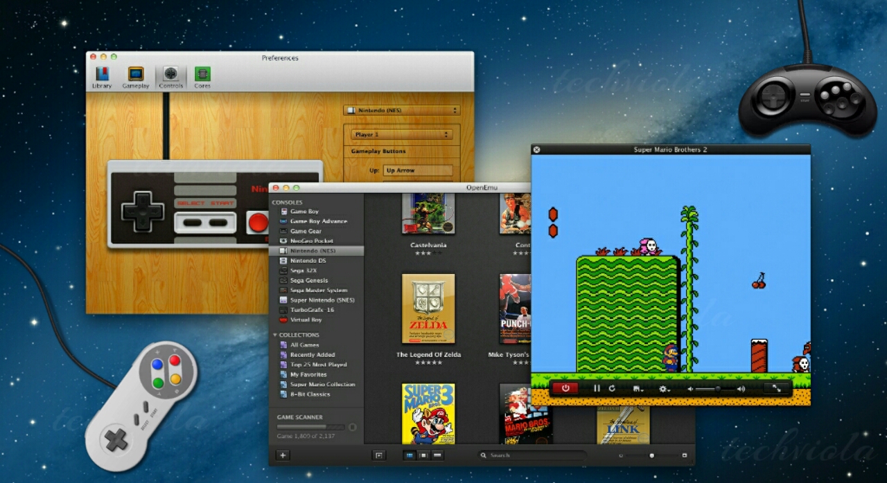Click the Castlevania title text

pos(428,245)
